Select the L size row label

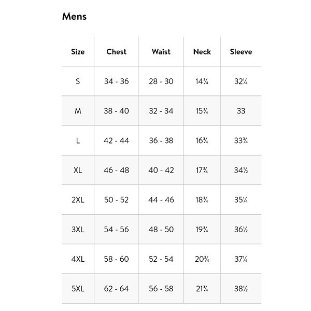pyautogui.click(x=78, y=140)
